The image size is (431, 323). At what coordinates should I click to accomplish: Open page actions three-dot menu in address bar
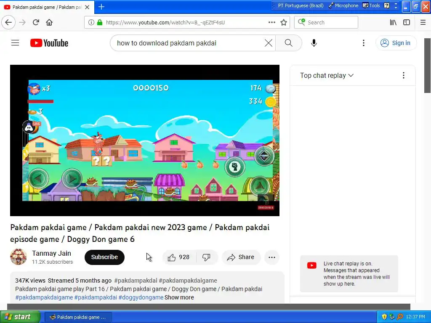pos(272,22)
